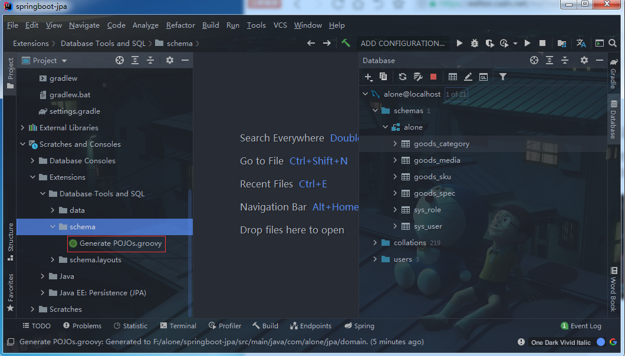Collapse all in Project panel
This screenshot has width=625, height=356.
pos(150,60)
